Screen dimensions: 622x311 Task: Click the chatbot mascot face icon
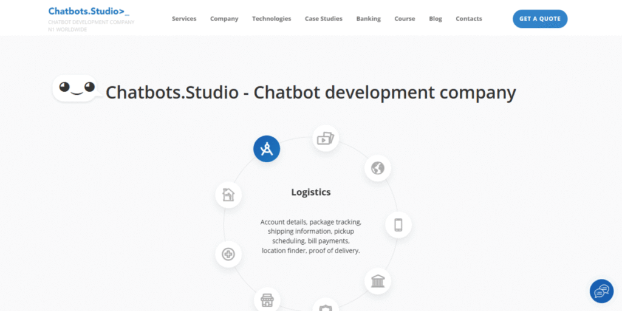click(77, 88)
